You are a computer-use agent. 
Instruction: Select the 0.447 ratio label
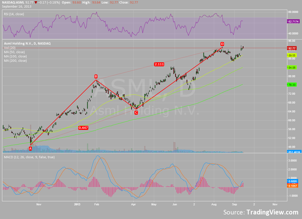(83, 128)
